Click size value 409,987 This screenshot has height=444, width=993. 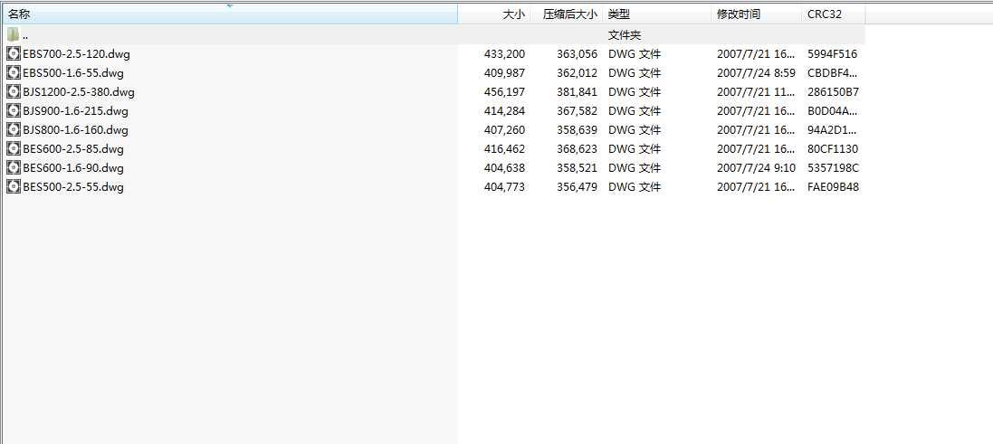pyautogui.click(x=504, y=72)
